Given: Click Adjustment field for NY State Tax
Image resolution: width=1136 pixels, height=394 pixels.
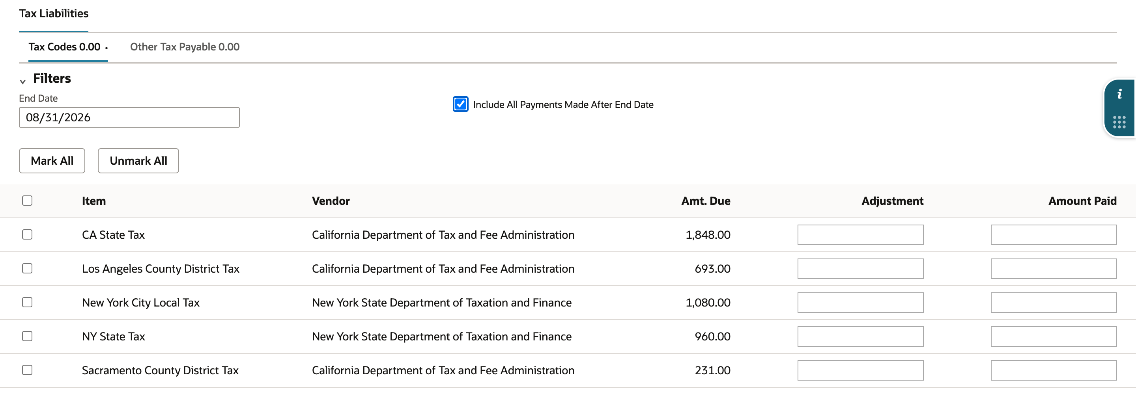Looking at the screenshot, I should pyautogui.click(x=860, y=337).
